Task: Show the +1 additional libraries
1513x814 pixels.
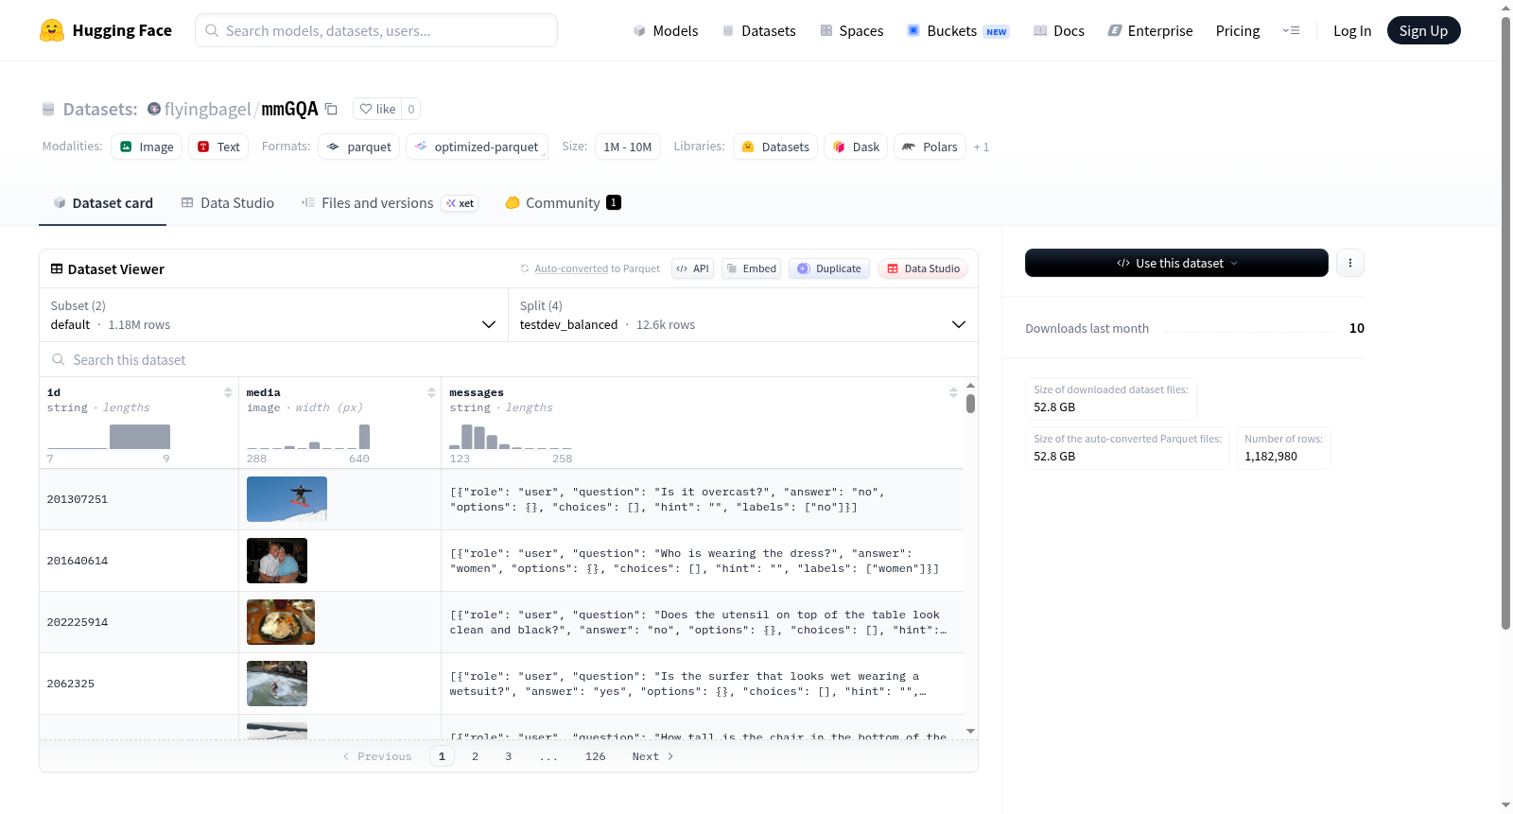Action: pyautogui.click(x=982, y=147)
